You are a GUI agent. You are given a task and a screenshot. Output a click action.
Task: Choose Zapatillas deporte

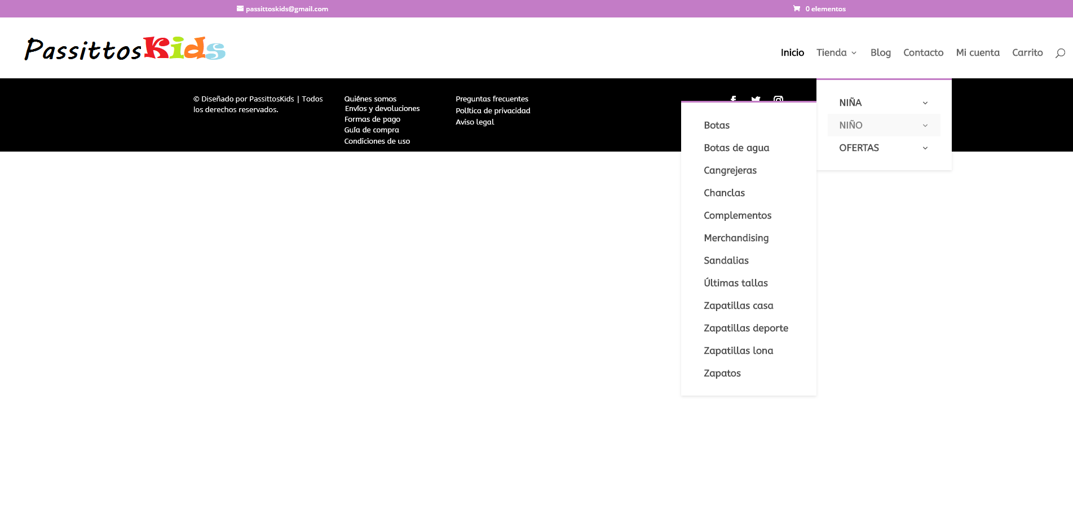click(x=746, y=328)
